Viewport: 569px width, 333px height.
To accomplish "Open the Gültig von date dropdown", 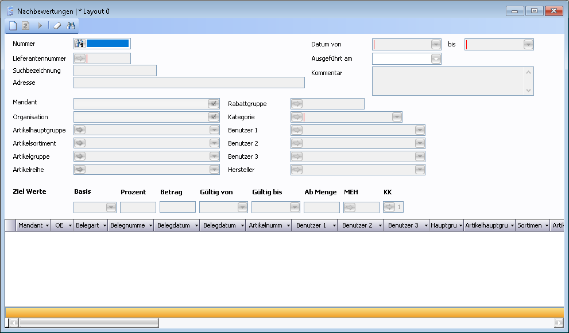I will [x=242, y=207].
